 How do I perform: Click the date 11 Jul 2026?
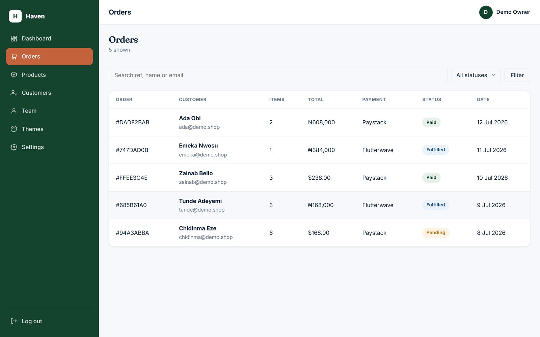pos(492,150)
